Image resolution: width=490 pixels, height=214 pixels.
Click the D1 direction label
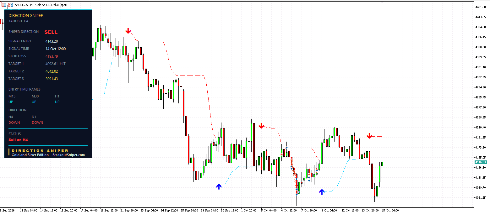pos(34,117)
